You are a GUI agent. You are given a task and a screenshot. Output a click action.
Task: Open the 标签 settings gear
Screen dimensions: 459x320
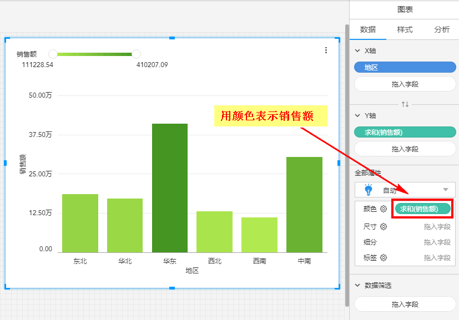click(383, 257)
